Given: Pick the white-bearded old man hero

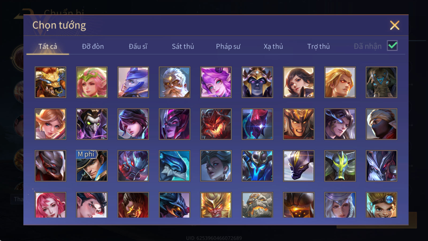Looking at the screenshot, I should [174, 82].
